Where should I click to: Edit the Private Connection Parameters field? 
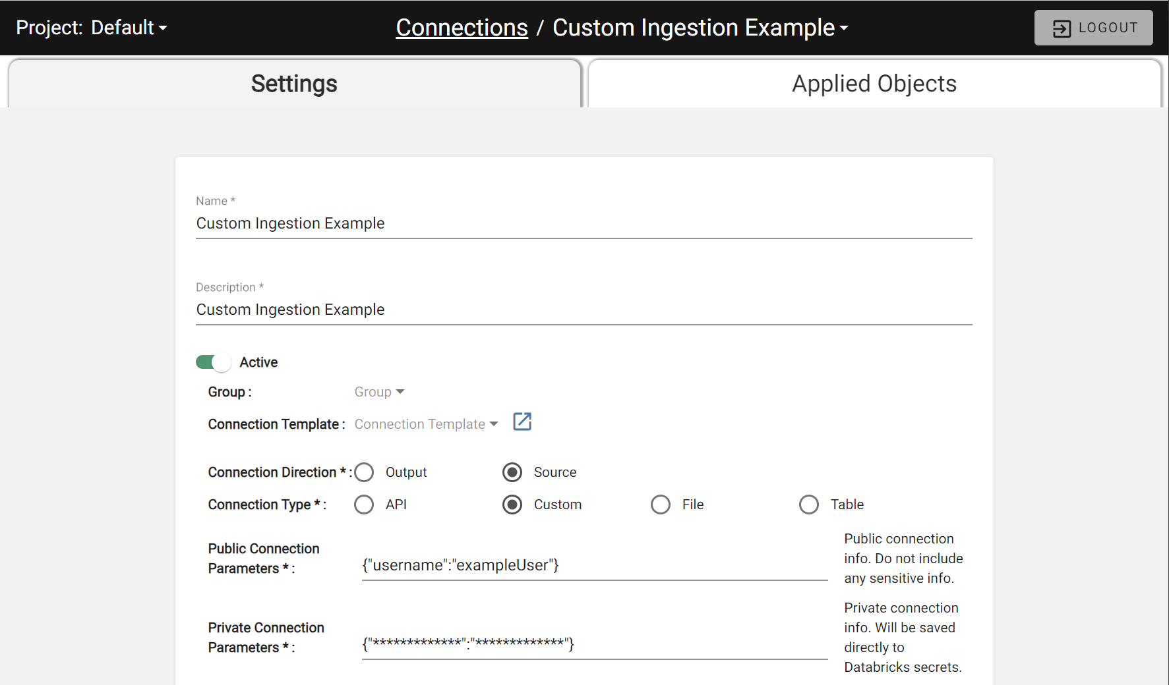tap(595, 644)
